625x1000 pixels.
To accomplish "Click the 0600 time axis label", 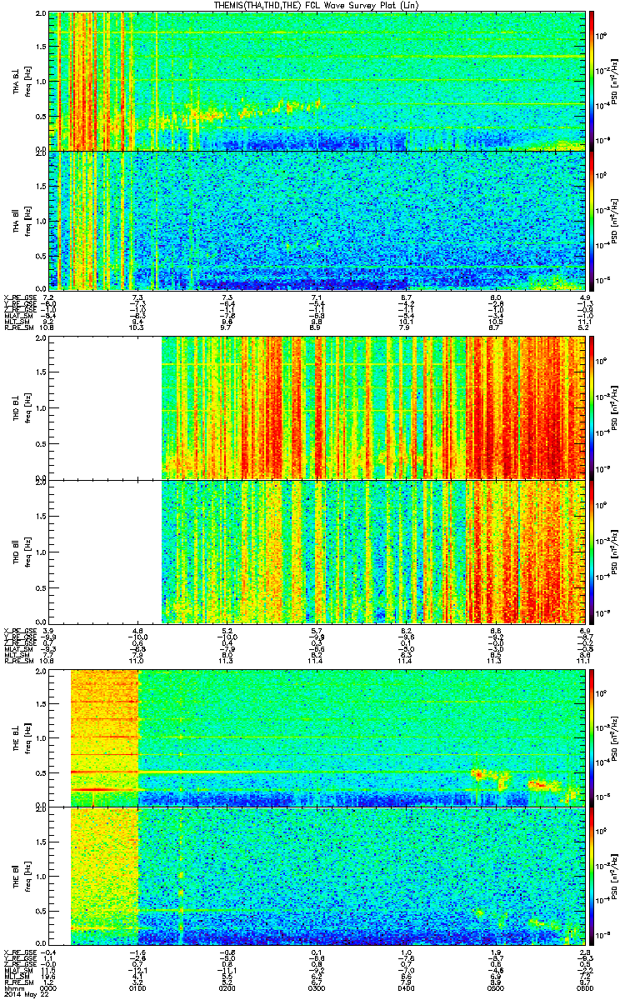I will [x=585, y=988].
